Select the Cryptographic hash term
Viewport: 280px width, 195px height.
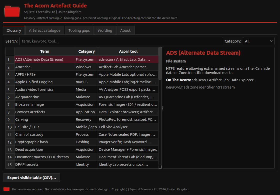[x=45, y=142]
